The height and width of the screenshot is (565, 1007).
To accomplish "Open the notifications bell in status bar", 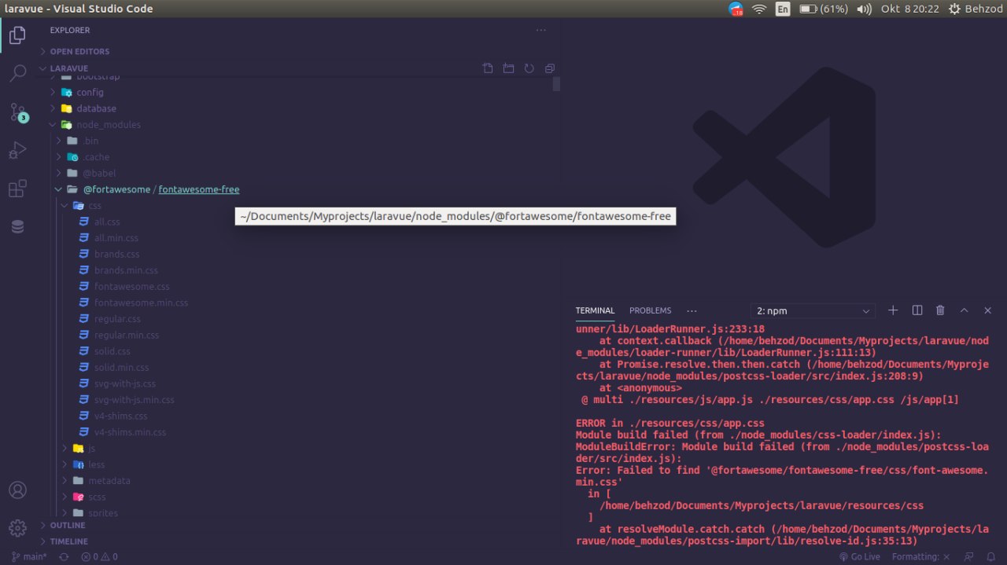I will click(x=992, y=556).
